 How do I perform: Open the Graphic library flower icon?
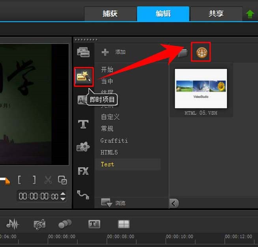(83, 147)
